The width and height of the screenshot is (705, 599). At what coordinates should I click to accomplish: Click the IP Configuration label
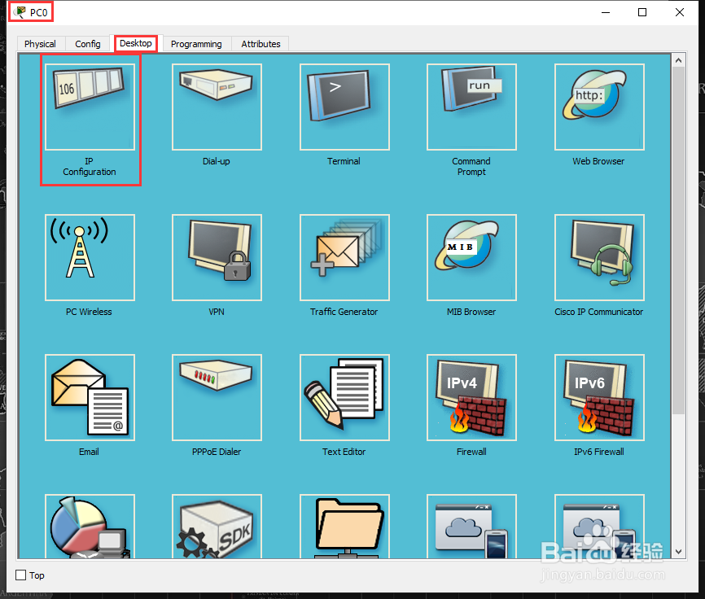pos(90,166)
